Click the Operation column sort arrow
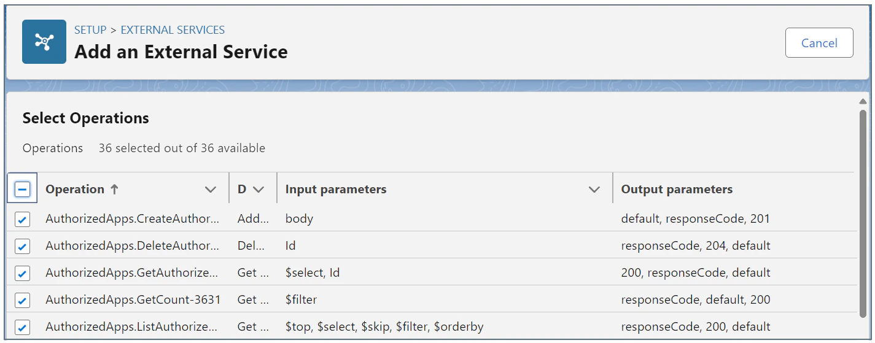Viewport: 875px width, 343px height. coord(114,190)
